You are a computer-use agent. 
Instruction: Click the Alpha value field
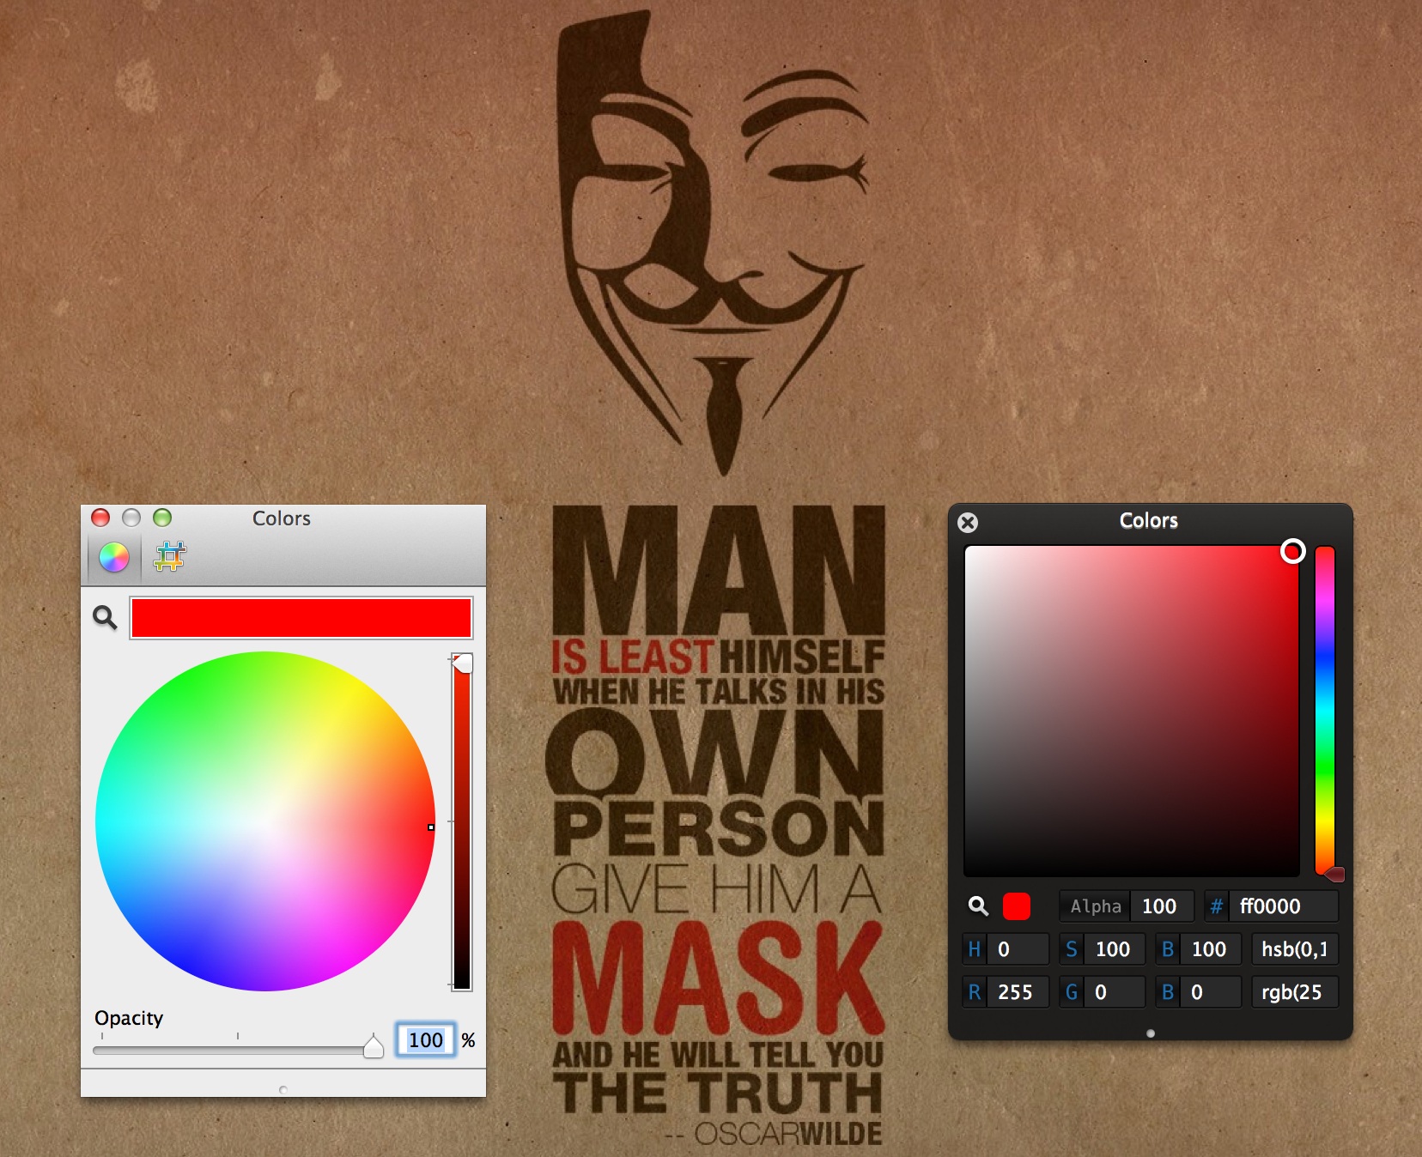(1162, 906)
